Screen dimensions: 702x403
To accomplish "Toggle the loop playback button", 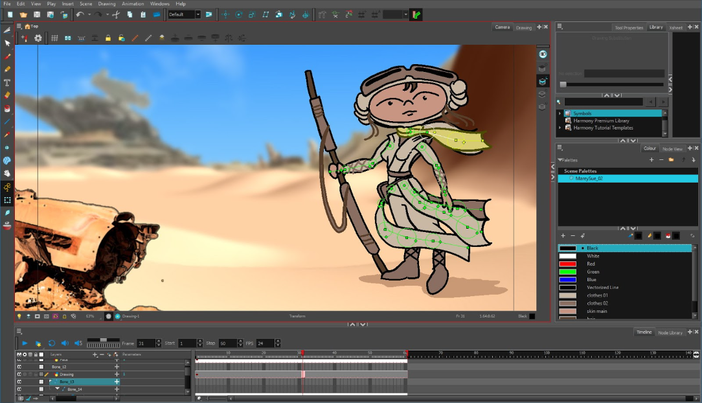I will pos(52,343).
